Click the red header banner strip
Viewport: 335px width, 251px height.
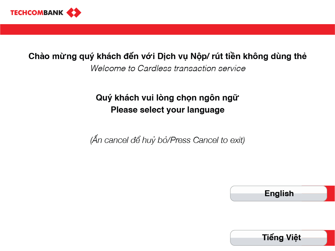167,29
